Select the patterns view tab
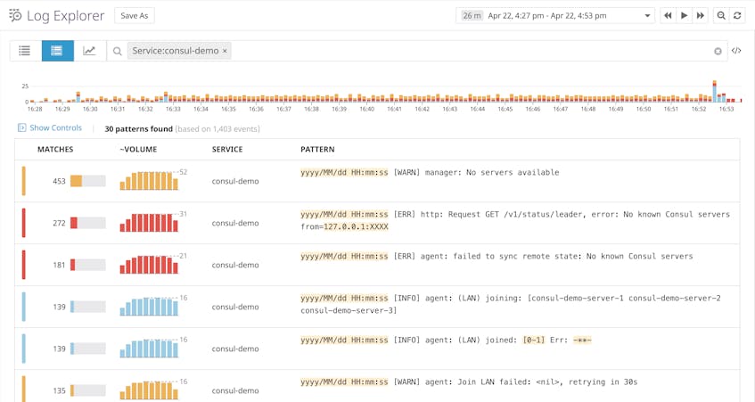The height and width of the screenshot is (402, 755). pyautogui.click(x=57, y=51)
